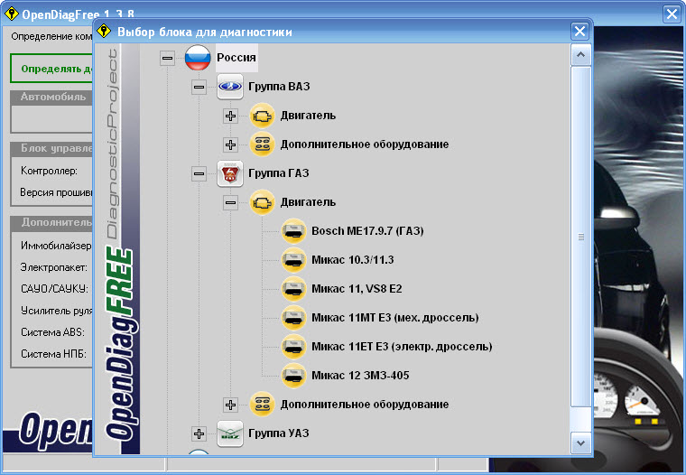Collapse the Группа ВАЗ node

point(199,87)
